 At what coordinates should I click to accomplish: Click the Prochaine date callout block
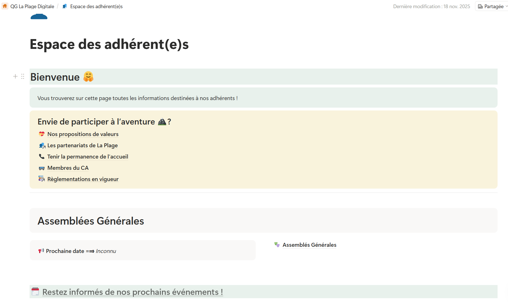[142, 250]
